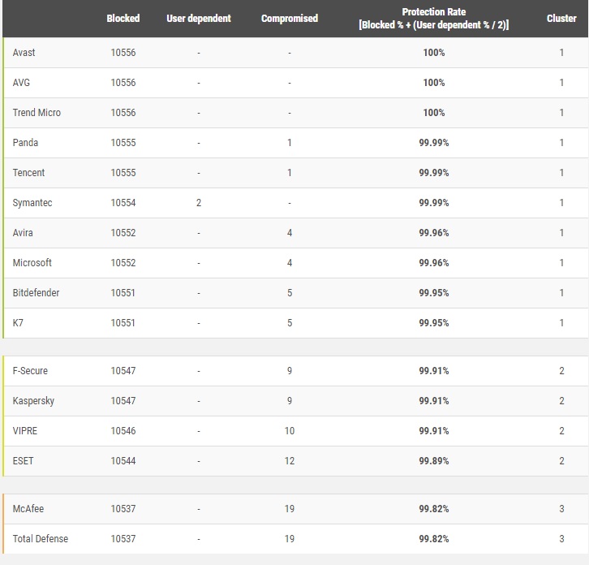Click the Bitdefender product name
The image size is (589, 565).
pos(36,293)
